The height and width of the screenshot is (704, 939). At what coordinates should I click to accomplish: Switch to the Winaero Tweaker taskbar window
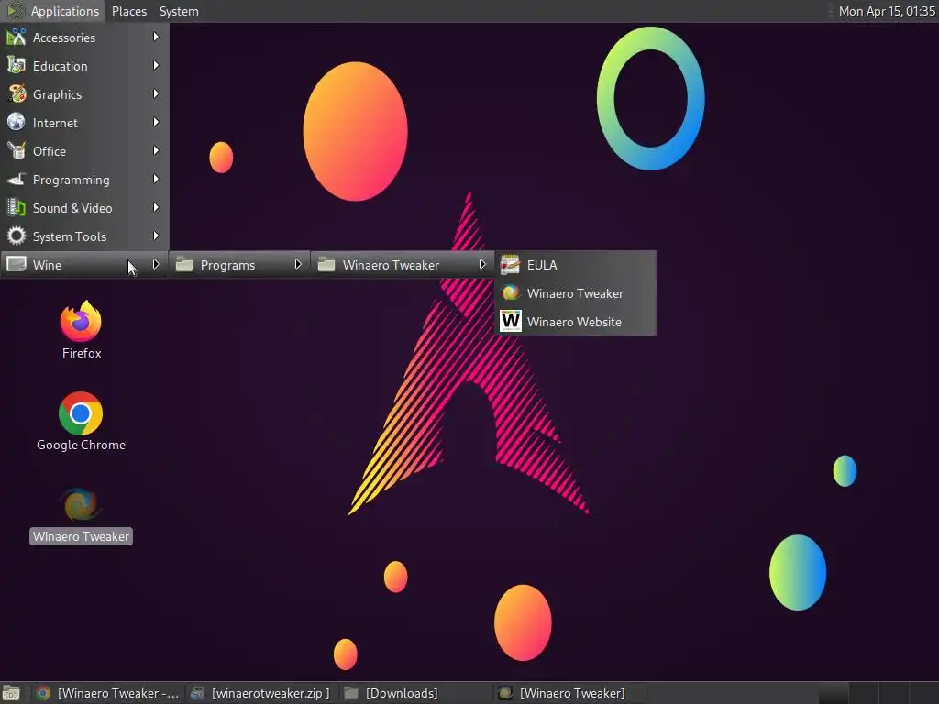pyautogui.click(x=569, y=693)
